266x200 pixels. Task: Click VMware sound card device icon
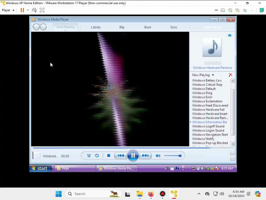click(245, 10)
